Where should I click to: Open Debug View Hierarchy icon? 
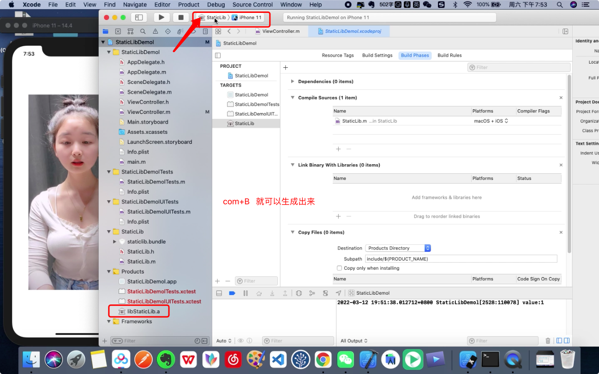click(299, 293)
